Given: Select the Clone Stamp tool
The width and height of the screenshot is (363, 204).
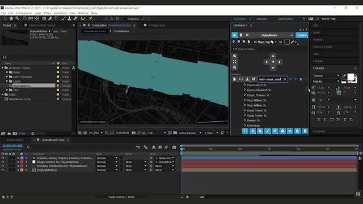Looking at the screenshot, I should coord(69,19).
